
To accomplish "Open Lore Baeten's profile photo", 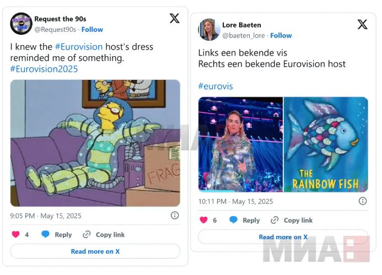I will point(209,29).
